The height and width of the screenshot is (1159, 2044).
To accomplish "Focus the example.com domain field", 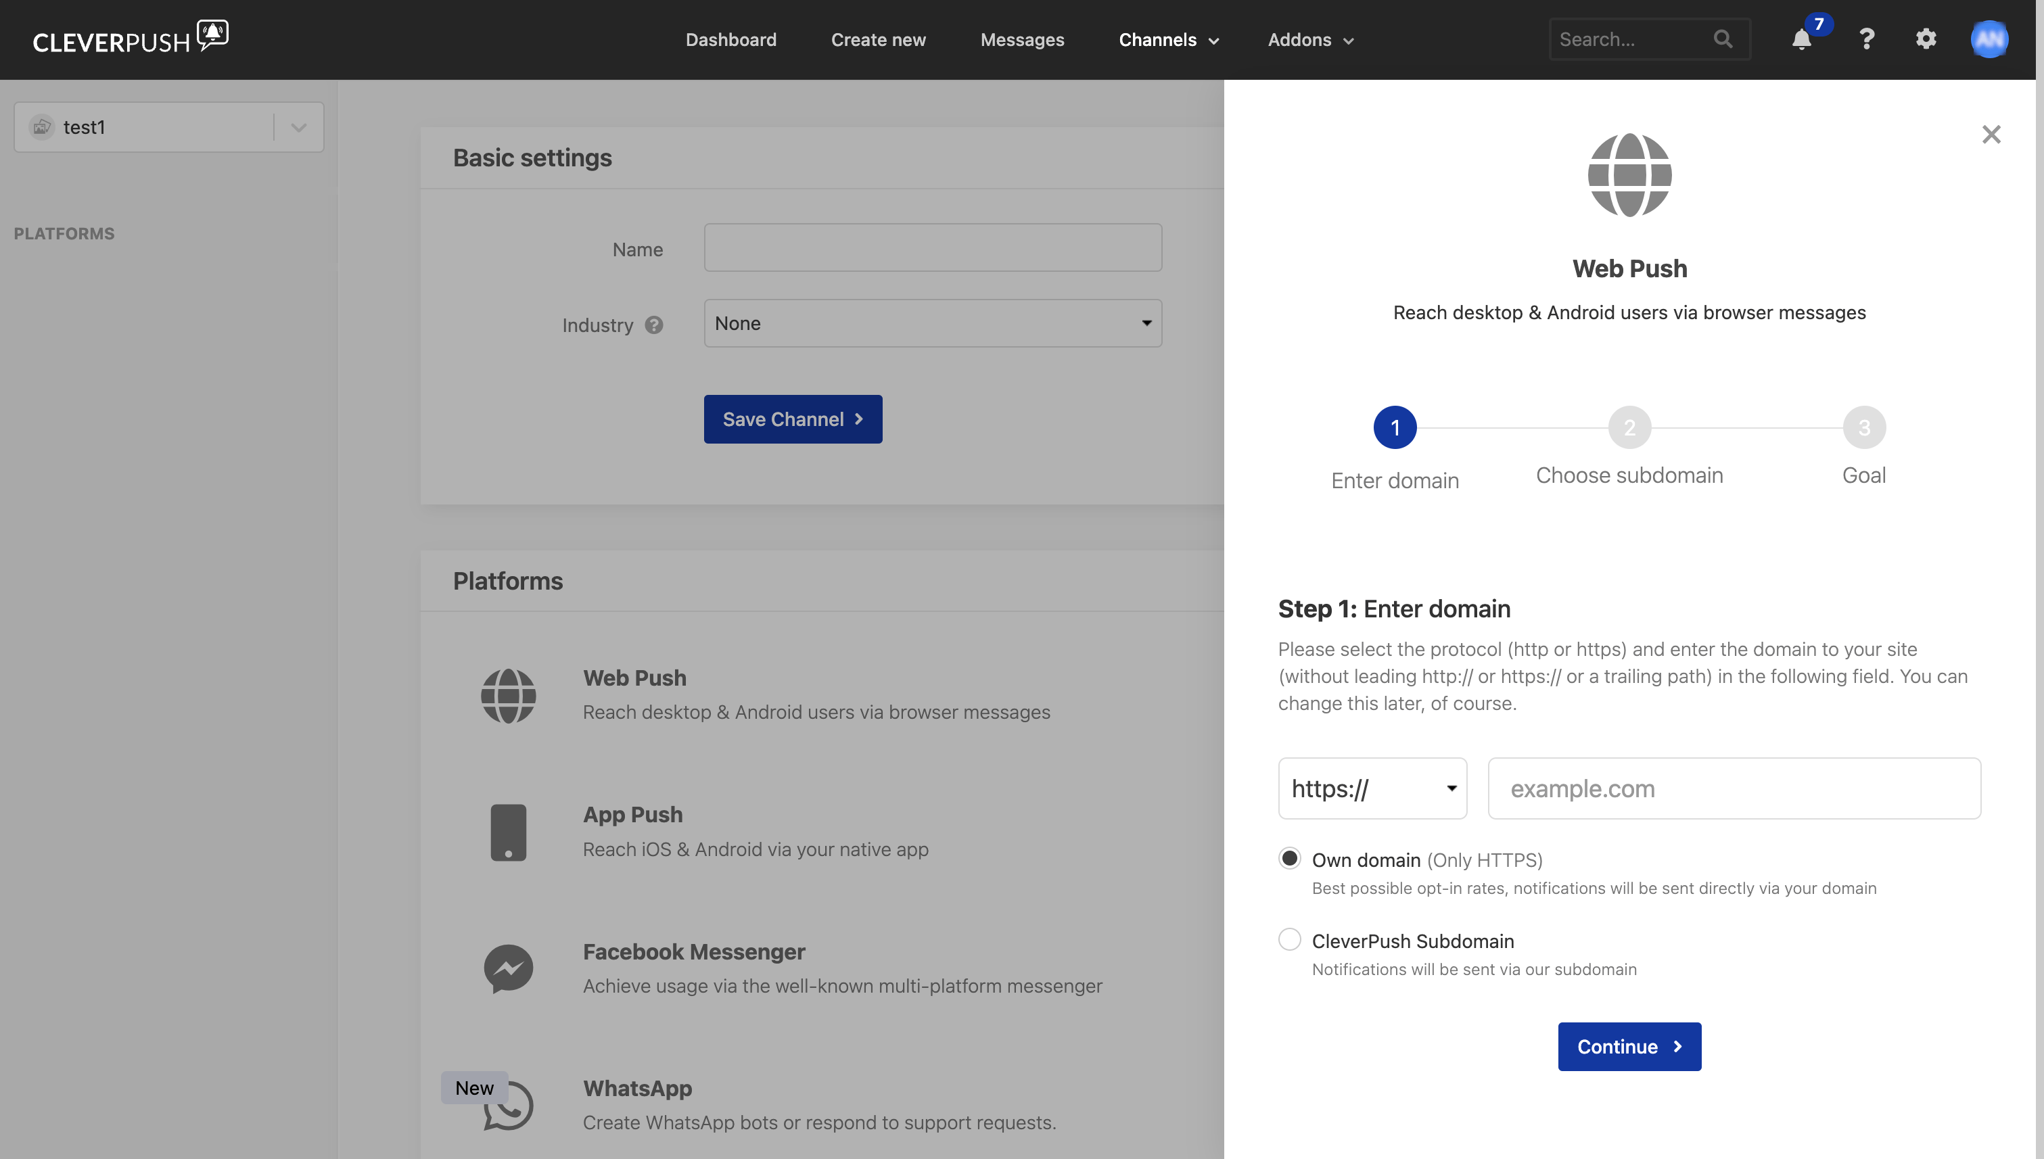I will pos(1734,788).
